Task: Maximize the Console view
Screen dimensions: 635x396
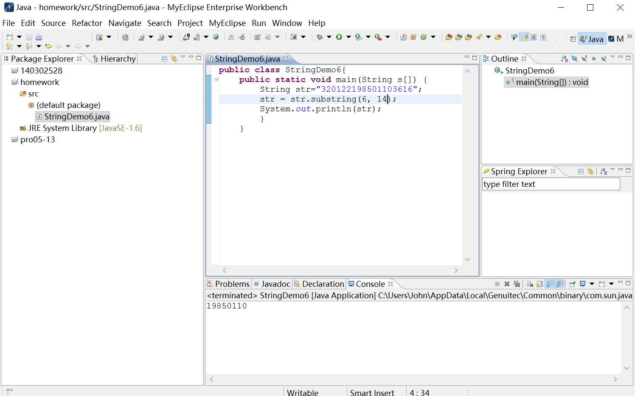Action: click(628, 283)
